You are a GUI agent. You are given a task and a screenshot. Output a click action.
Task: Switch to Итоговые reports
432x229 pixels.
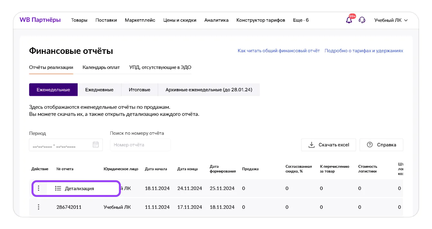pos(139,90)
